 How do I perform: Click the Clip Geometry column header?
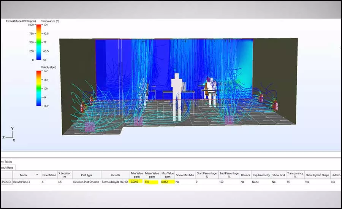click(261, 175)
